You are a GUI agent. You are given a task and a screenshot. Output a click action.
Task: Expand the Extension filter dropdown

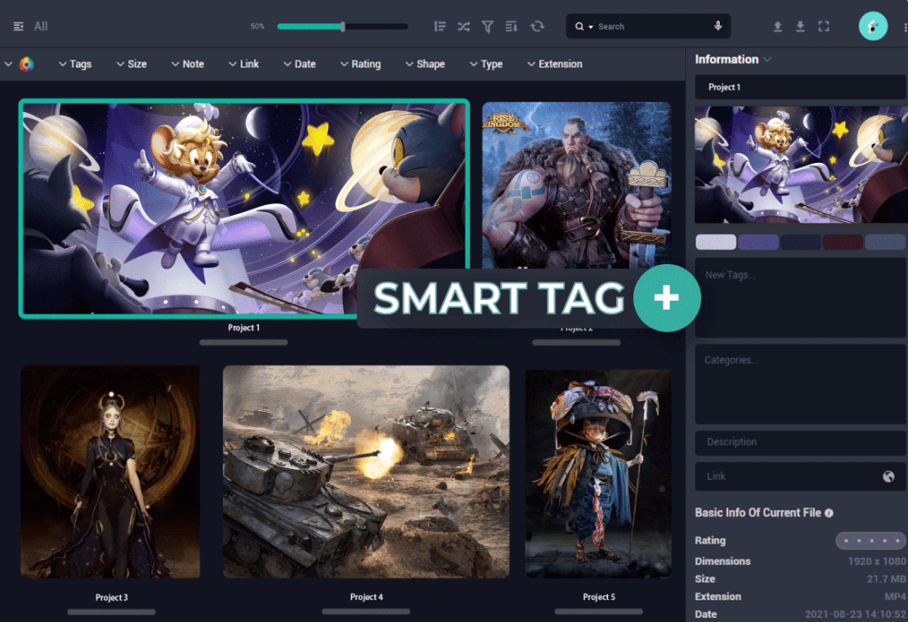coord(555,64)
